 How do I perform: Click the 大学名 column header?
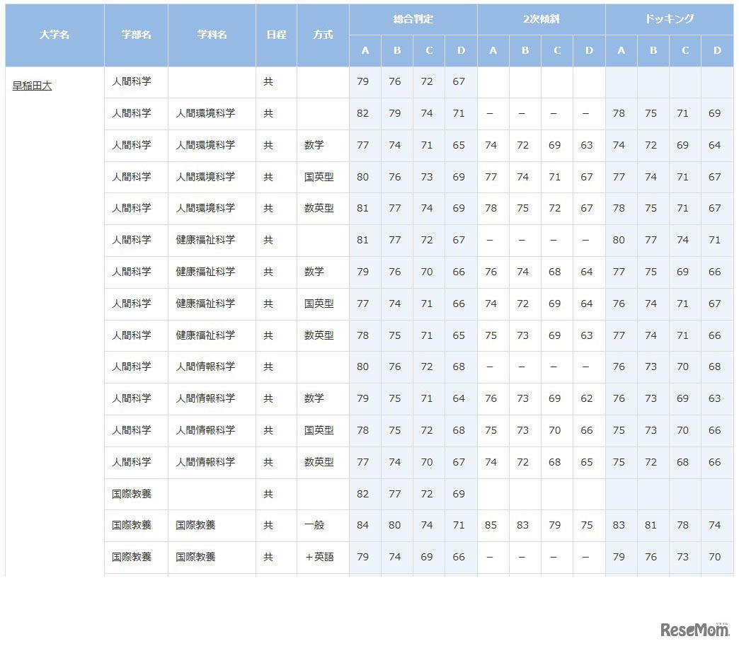click(x=55, y=35)
